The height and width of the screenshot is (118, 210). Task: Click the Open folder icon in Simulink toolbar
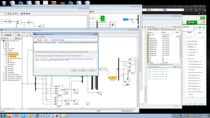(6, 35)
